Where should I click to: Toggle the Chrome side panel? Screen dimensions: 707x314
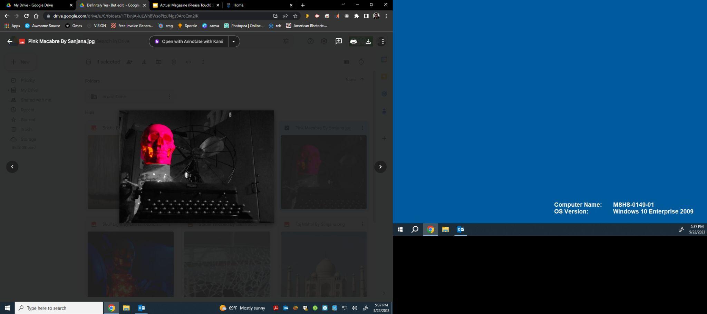366,16
